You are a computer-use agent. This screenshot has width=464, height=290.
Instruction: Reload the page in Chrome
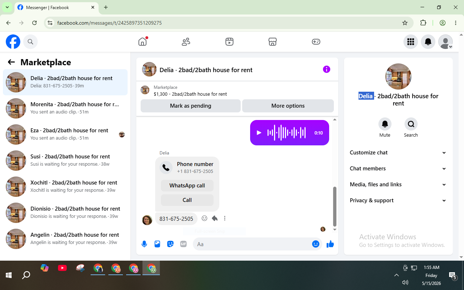[34, 23]
